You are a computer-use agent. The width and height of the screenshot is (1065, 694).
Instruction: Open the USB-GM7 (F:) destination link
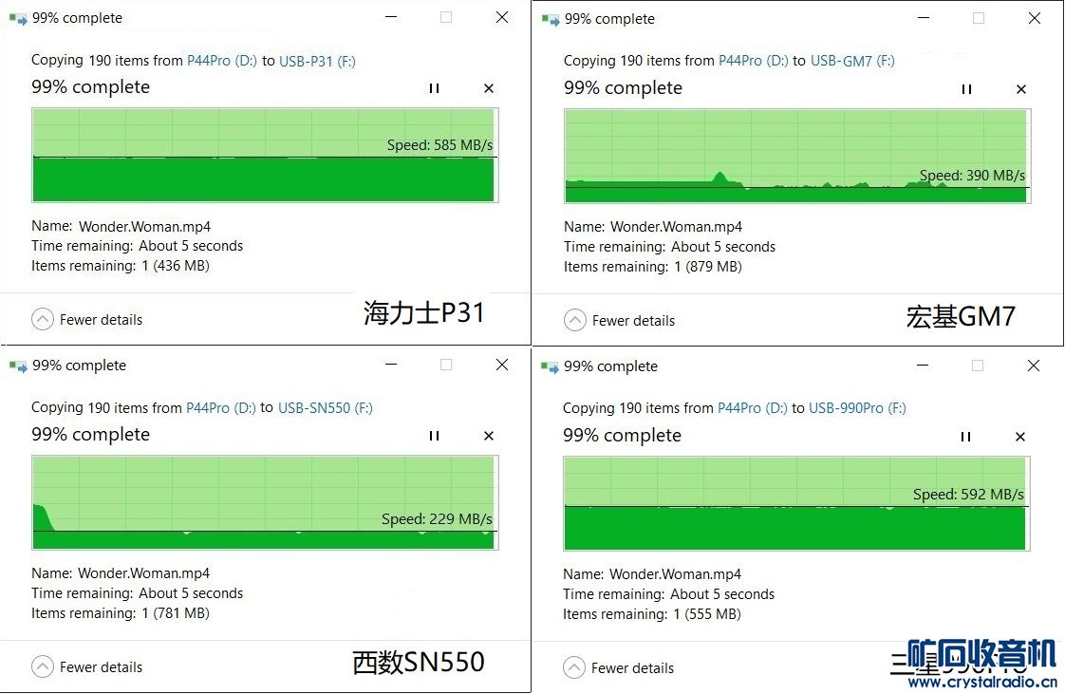pos(851,61)
